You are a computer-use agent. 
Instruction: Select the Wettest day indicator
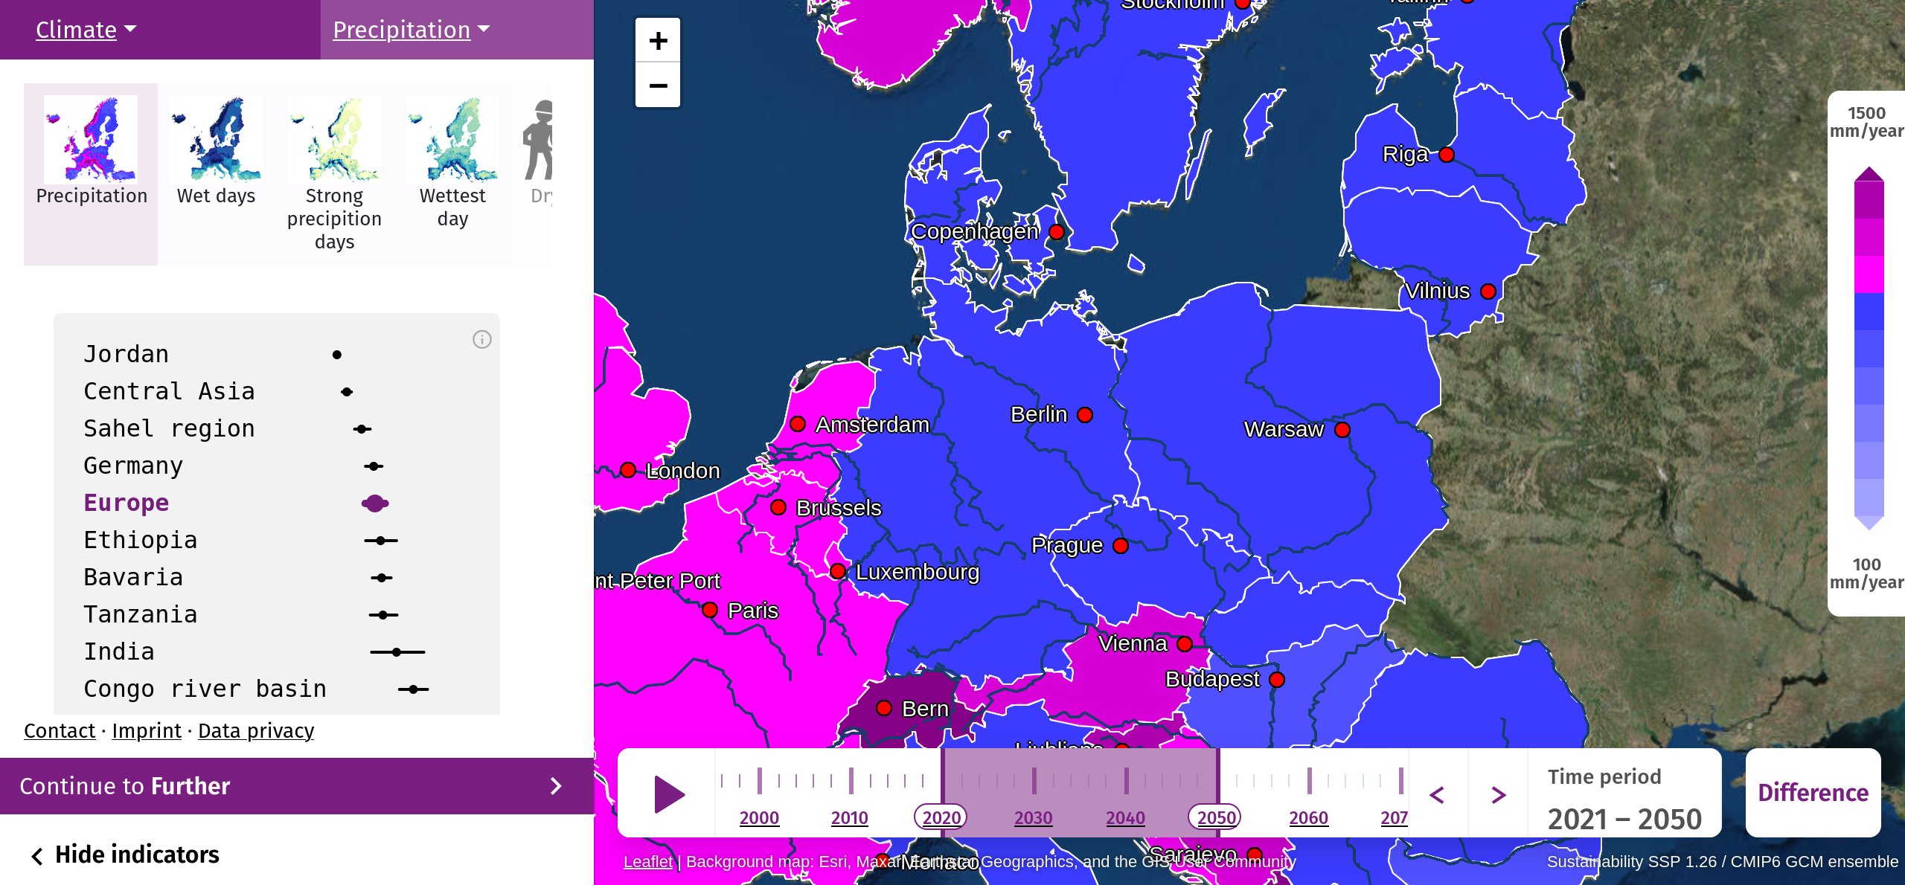coord(452,174)
